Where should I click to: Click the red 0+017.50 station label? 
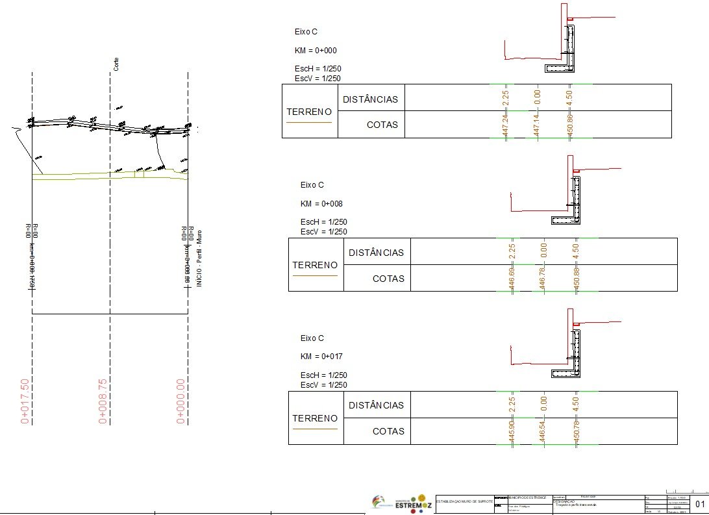click(25, 401)
